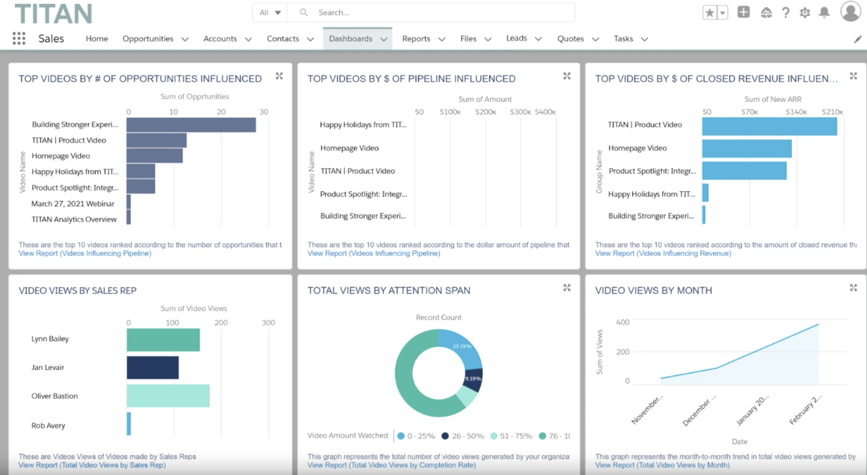The height and width of the screenshot is (475, 867).
Task: Expand the Top Videos by Pipeline Influenced chart
Action: point(567,76)
